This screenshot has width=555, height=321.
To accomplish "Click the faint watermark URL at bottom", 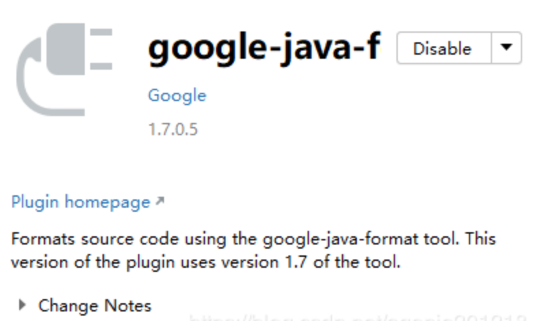I will (357, 318).
